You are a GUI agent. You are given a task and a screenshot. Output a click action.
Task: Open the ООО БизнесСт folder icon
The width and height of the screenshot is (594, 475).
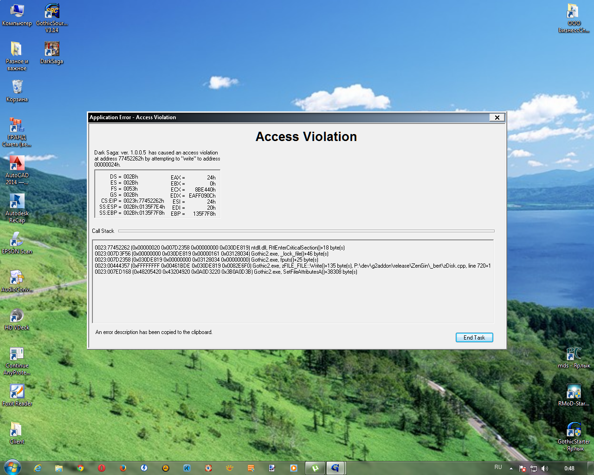pos(574,18)
